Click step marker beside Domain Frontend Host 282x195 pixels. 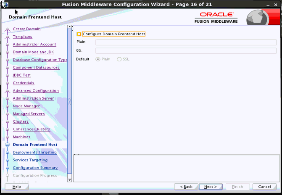(x=8, y=145)
